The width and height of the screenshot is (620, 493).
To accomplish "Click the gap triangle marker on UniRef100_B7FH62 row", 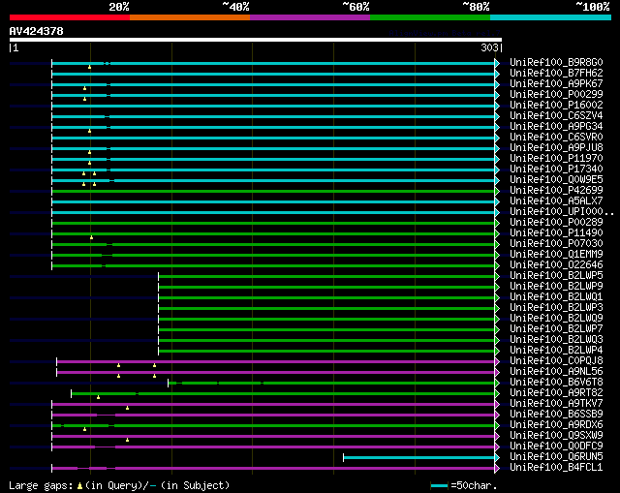I will click(x=89, y=68).
